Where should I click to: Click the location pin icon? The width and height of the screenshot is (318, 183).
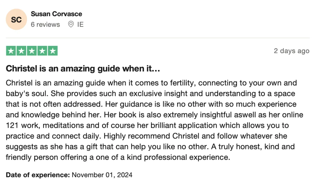(71, 24)
